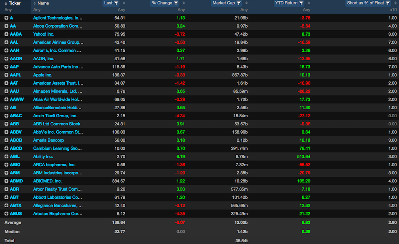This screenshot has height=244, width=399.
Task: Select the Average last value 138.64
Action: tap(119, 222)
